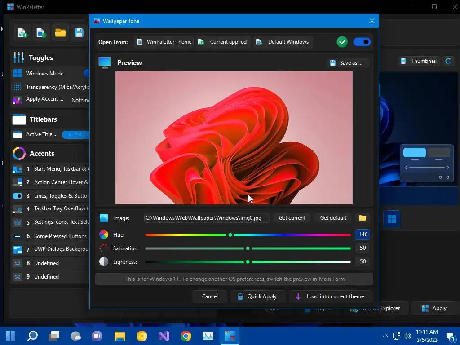Click the Toggles sliders icon
Screen dimensions: 460x345
point(19,57)
